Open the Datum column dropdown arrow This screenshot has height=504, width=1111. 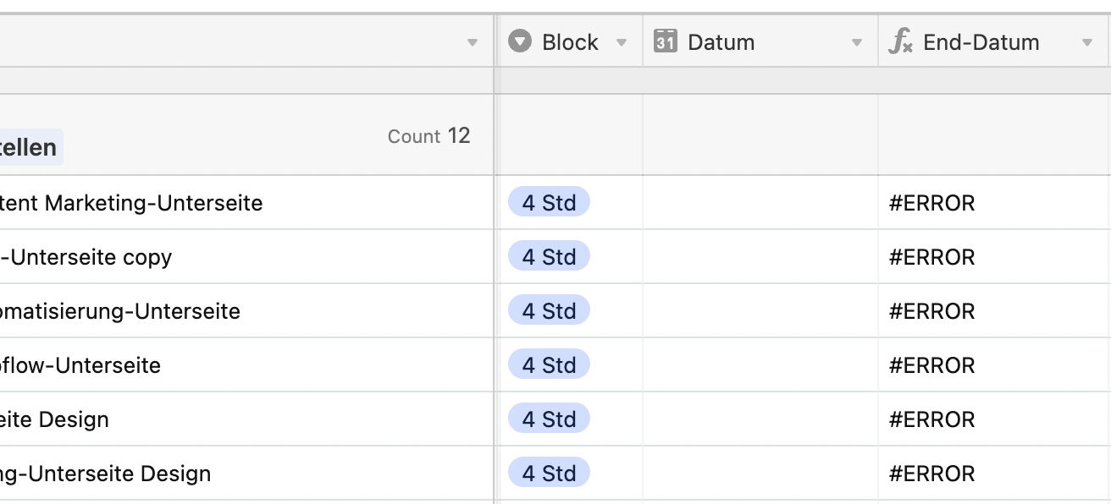857,42
